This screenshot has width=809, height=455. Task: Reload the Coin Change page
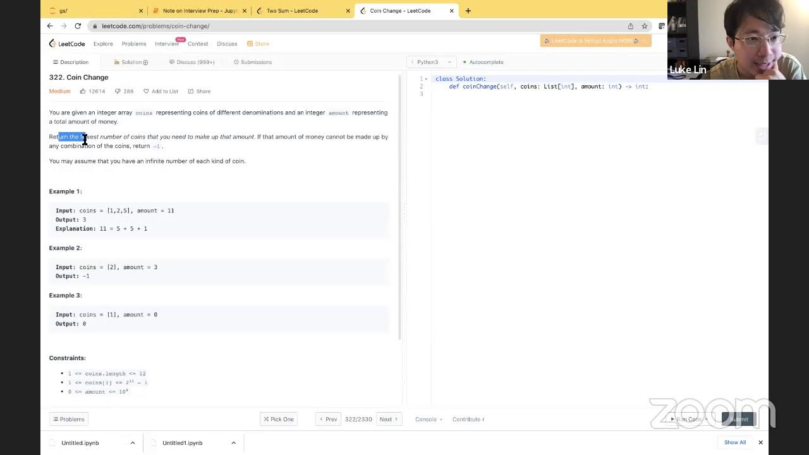pyautogui.click(x=78, y=26)
